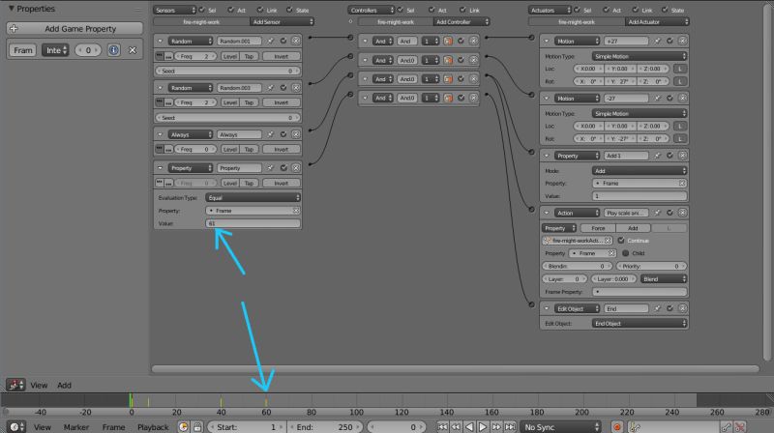Jump to the first frame
The width and height of the screenshot is (774, 433).
(x=442, y=426)
